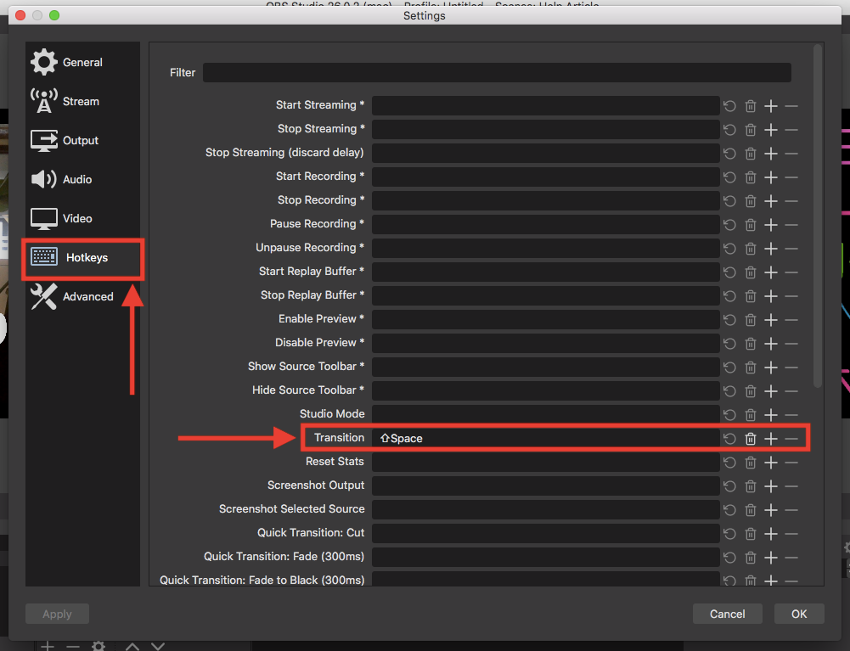
Task: Click the Video settings monitor icon
Action: pyautogui.click(x=43, y=219)
